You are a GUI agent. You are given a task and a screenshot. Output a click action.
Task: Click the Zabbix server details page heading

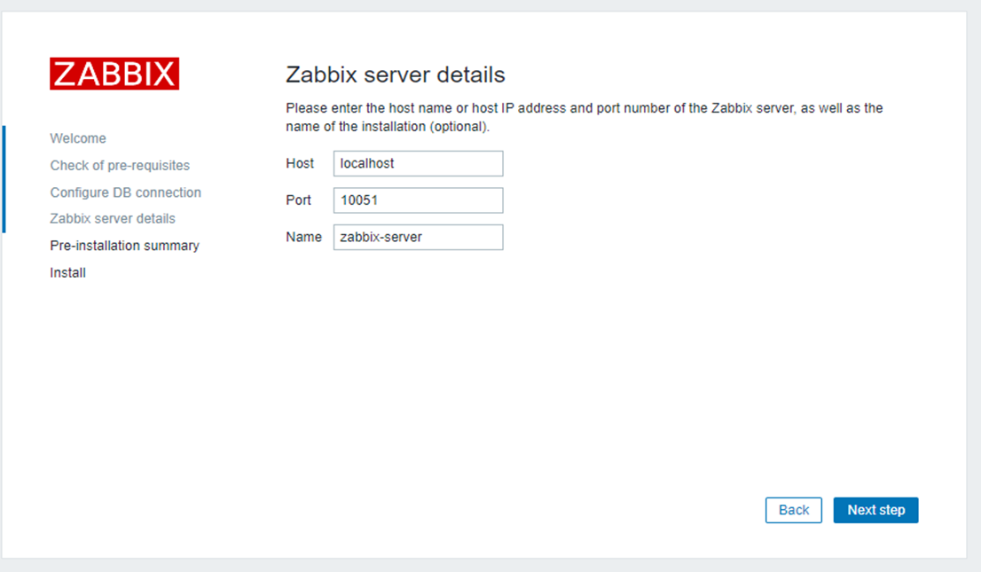point(395,74)
